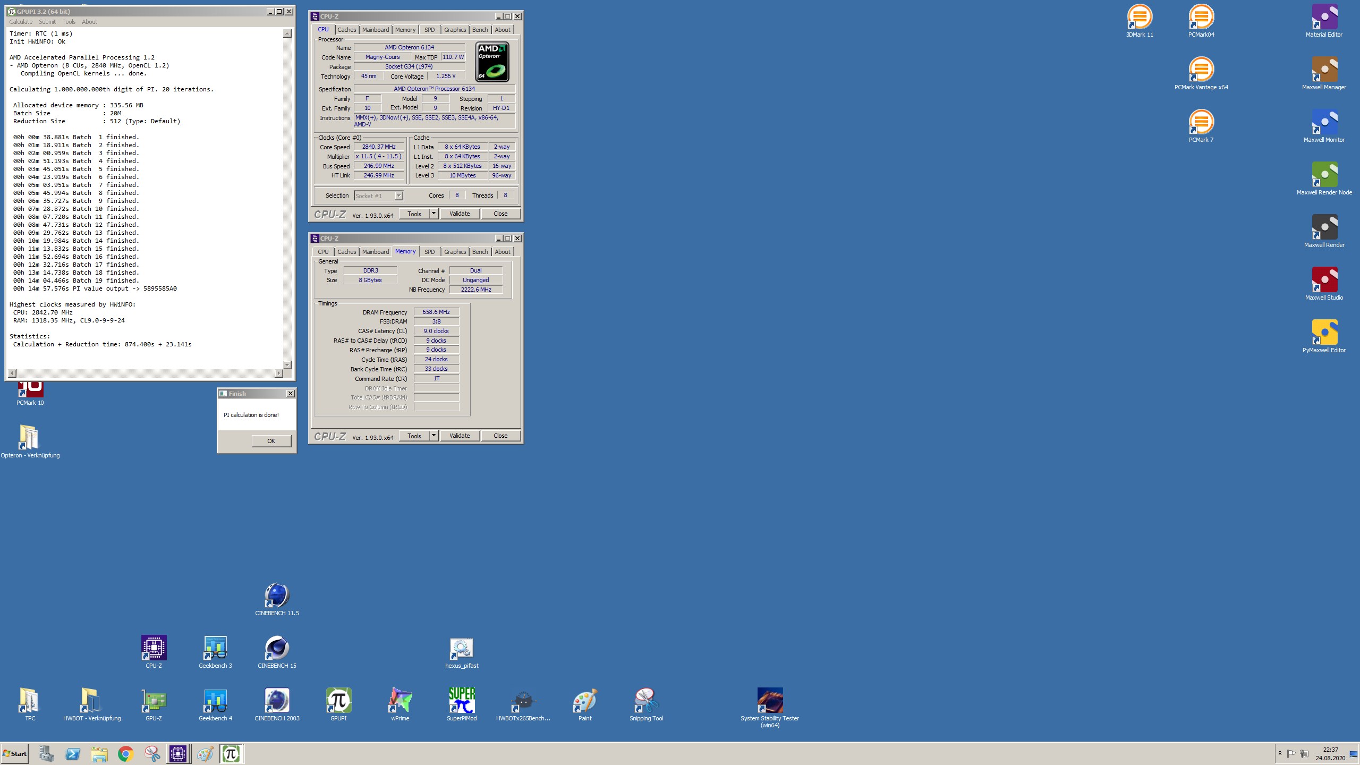Show hidden tray icons arrow
Viewport: 1360px width, 765px height.
(x=1280, y=753)
